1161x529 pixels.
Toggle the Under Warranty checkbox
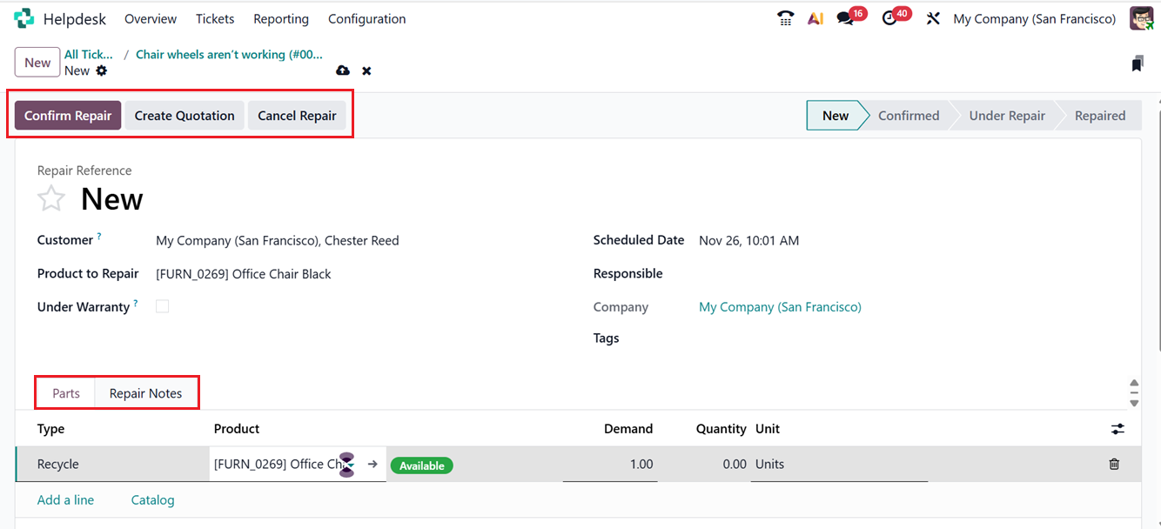click(x=162, y=306)
